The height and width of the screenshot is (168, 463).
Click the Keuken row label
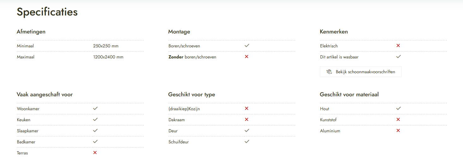tap(24, 120)
